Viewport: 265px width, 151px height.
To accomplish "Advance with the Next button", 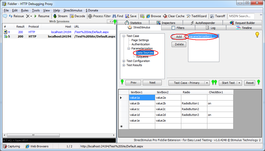I will [x=152, y=83].
